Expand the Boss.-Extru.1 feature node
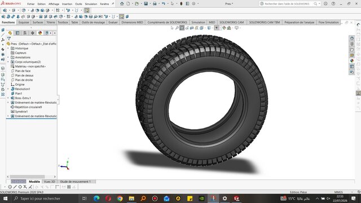Viewport: 361px width, 203px height. click(8, 98)
